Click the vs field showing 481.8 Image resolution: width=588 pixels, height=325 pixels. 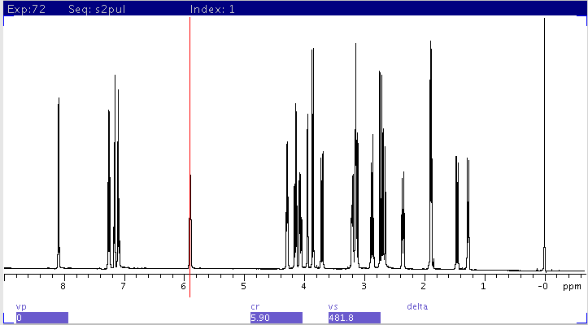(x=355, y=318)
